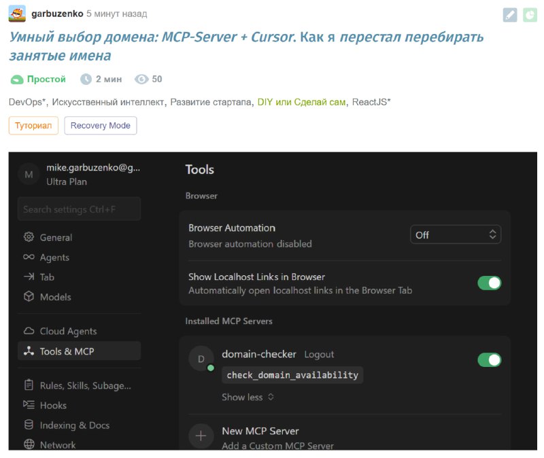
Task: Select Tools & MCP in sidebar
Action: pyautogui.click(x=79, y=351)
